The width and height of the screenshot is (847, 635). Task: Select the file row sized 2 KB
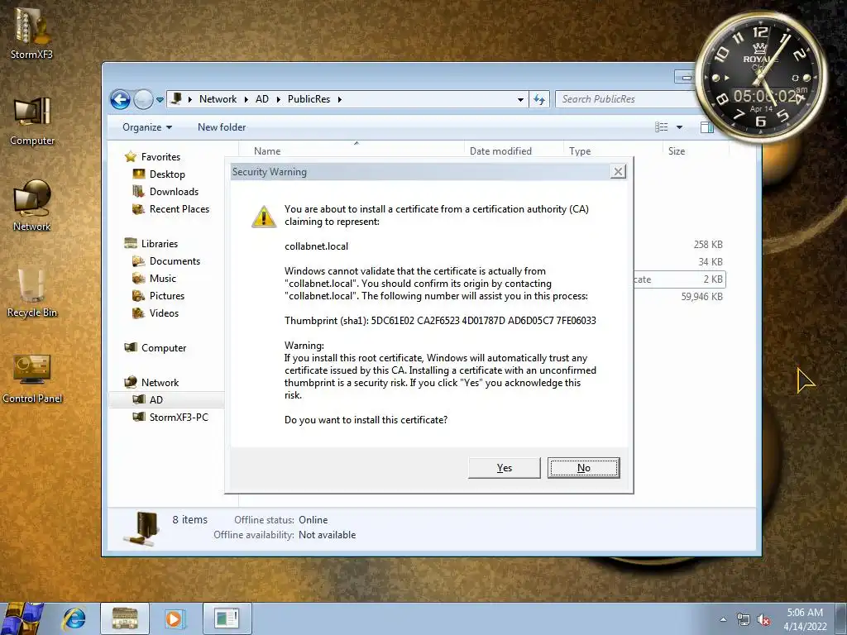(680, 279)
